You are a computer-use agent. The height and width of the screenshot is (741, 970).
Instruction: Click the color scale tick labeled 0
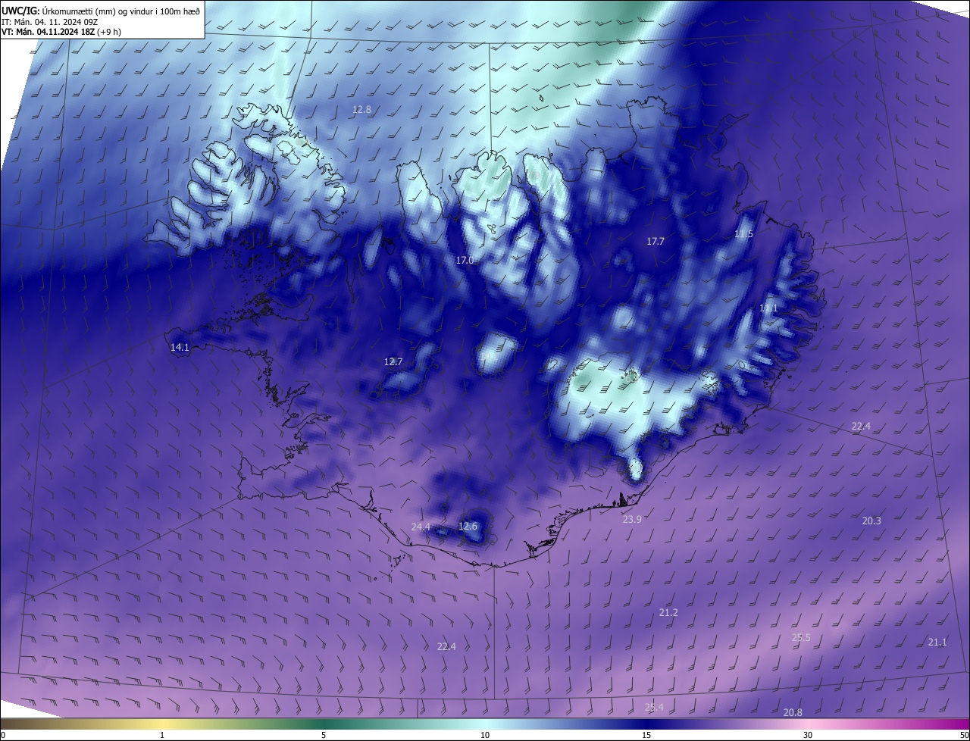[x=3, y=735]
